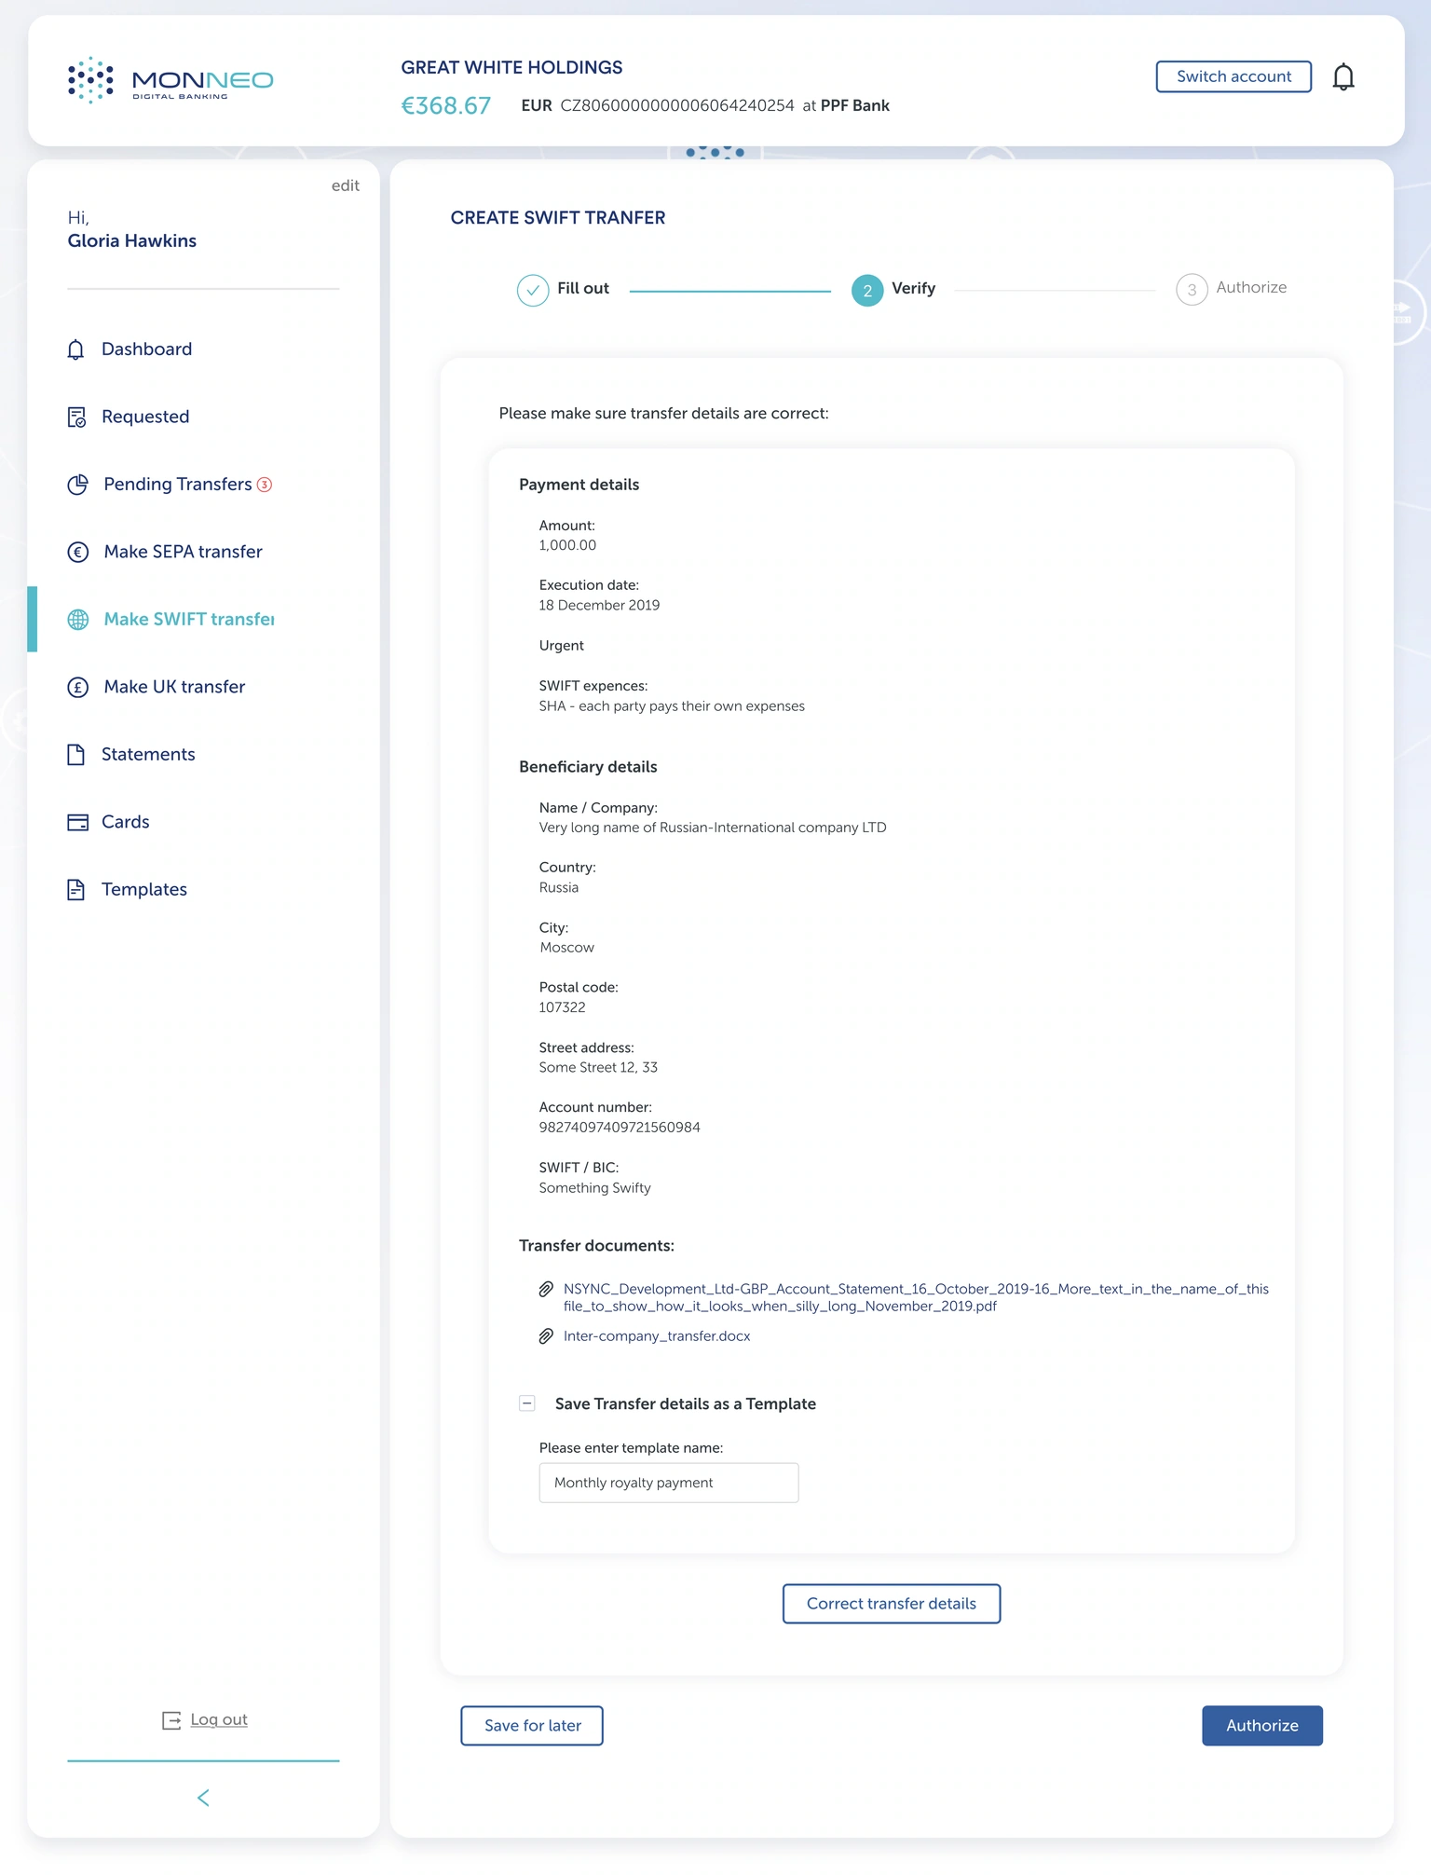
Task: Click Save for later button
Action: [532, 1726]
